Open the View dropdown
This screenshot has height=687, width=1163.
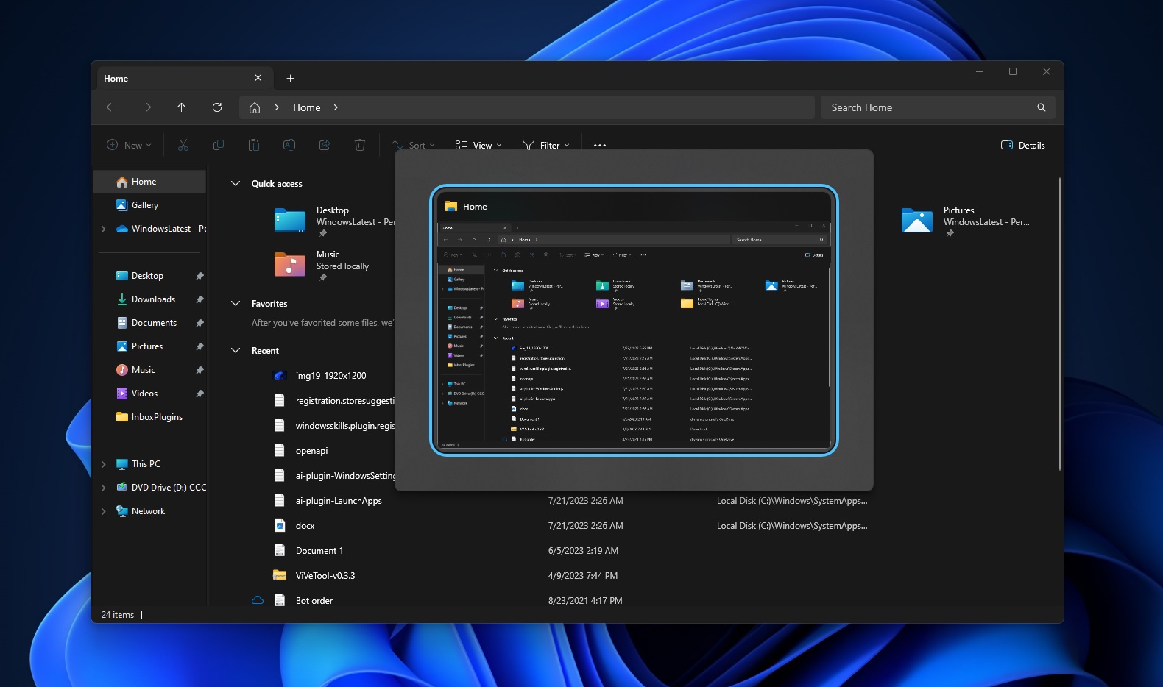coord(478,145)
